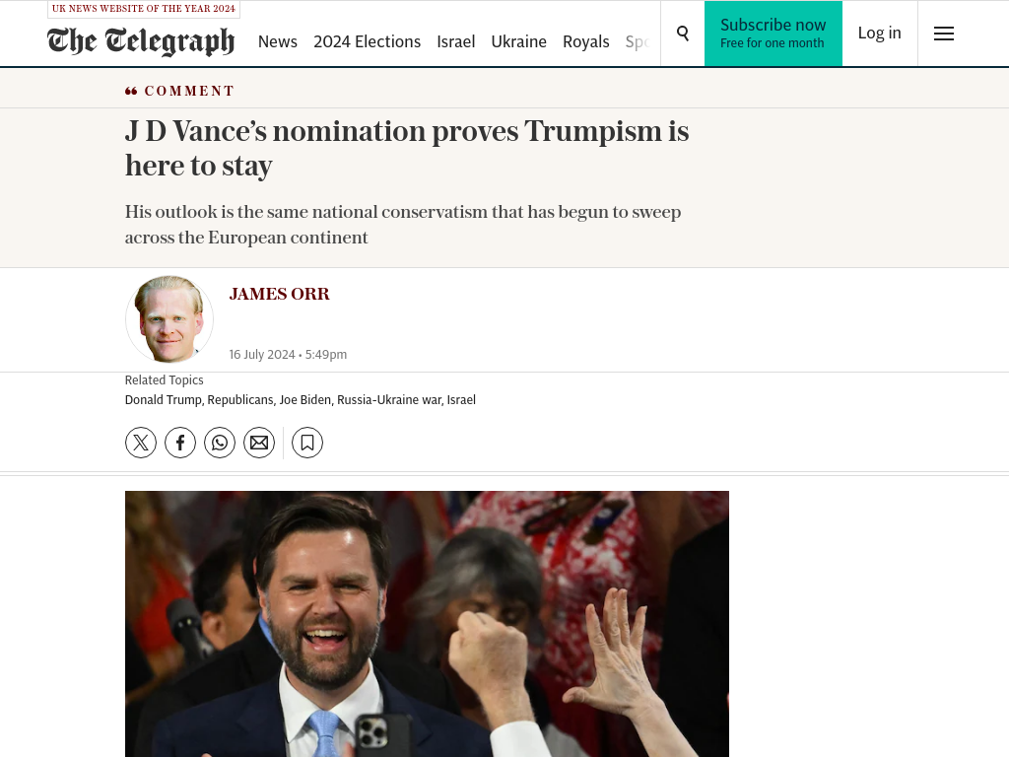
Task: Click Subscribe now button
Action: (773, 34)
